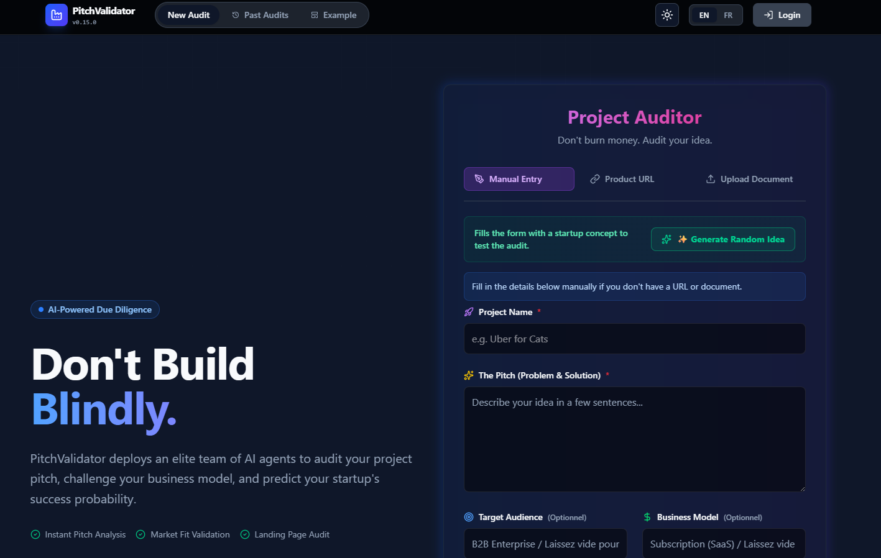Switch interface language to FR
This screenshot has width=881, height=558.
[727, 14]
